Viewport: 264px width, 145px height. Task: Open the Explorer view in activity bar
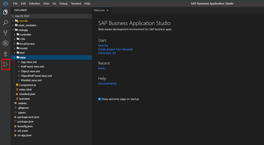[5, 12]
